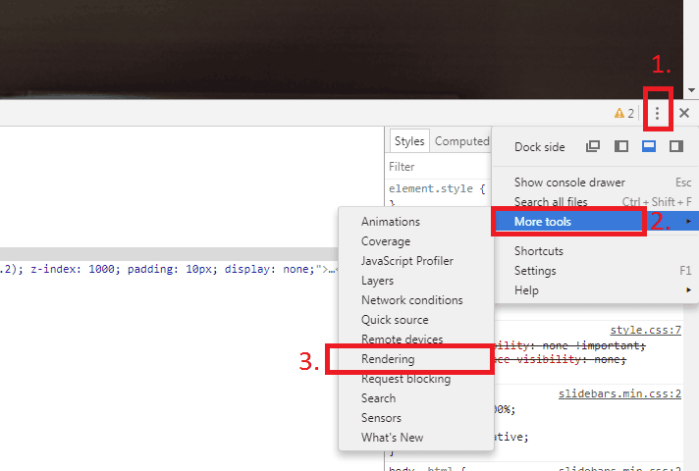Screen dimensions: 699x471
Task: Switch to the Computed tab
Action: click(461, 141)
